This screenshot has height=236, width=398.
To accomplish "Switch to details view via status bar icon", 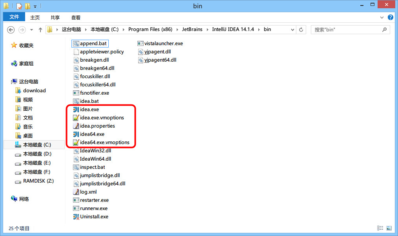I will 380,228.
